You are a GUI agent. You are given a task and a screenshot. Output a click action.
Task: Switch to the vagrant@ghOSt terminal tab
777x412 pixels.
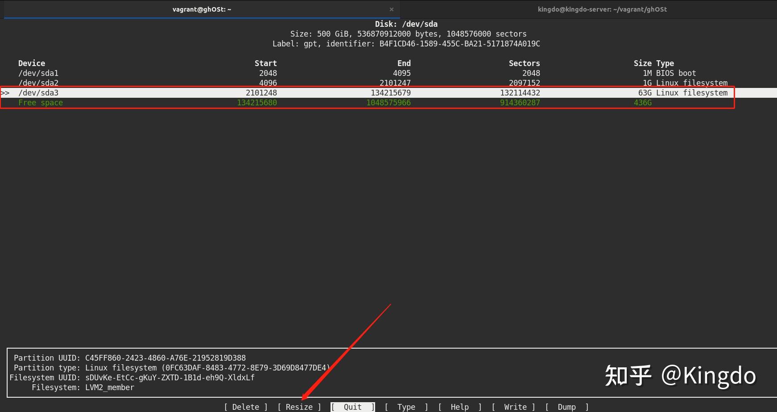click(x=202, y=9)
